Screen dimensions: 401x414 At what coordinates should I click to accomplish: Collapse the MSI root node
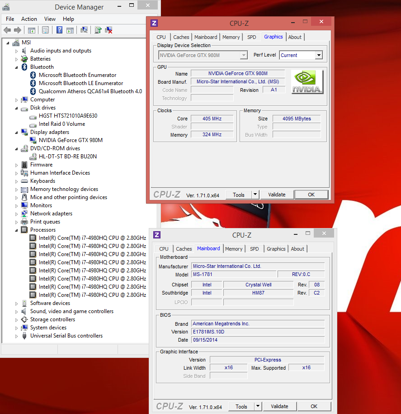tap(8, 43)
